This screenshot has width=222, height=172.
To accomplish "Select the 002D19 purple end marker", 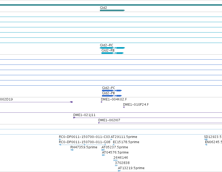I will click(x=71, y=102).
